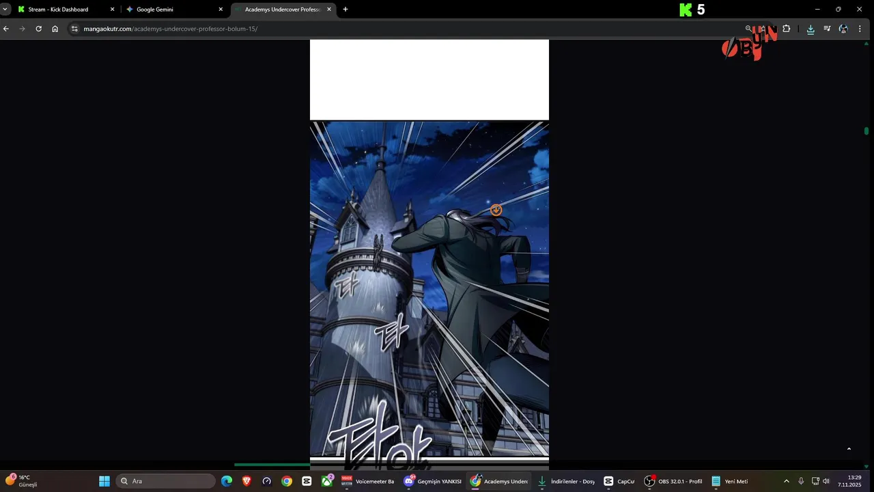
Task: Close the Google Gemini tab
Action: (x=221, y=10)
